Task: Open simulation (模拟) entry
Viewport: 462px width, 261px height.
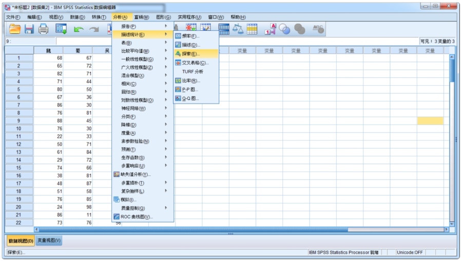Action: (143, 199)
